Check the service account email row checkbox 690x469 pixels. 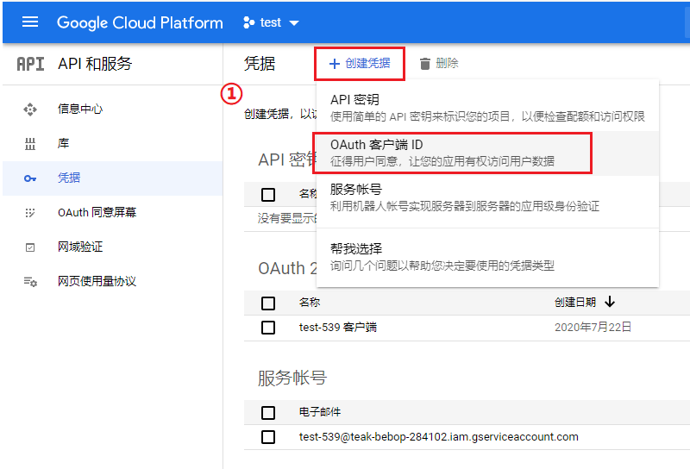[x=268, y=437]
